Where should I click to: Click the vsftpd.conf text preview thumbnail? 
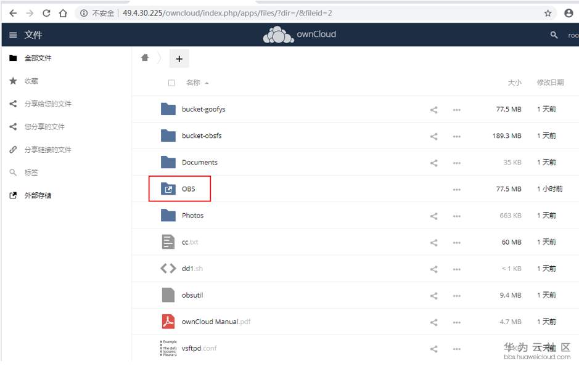click(168, 348)
